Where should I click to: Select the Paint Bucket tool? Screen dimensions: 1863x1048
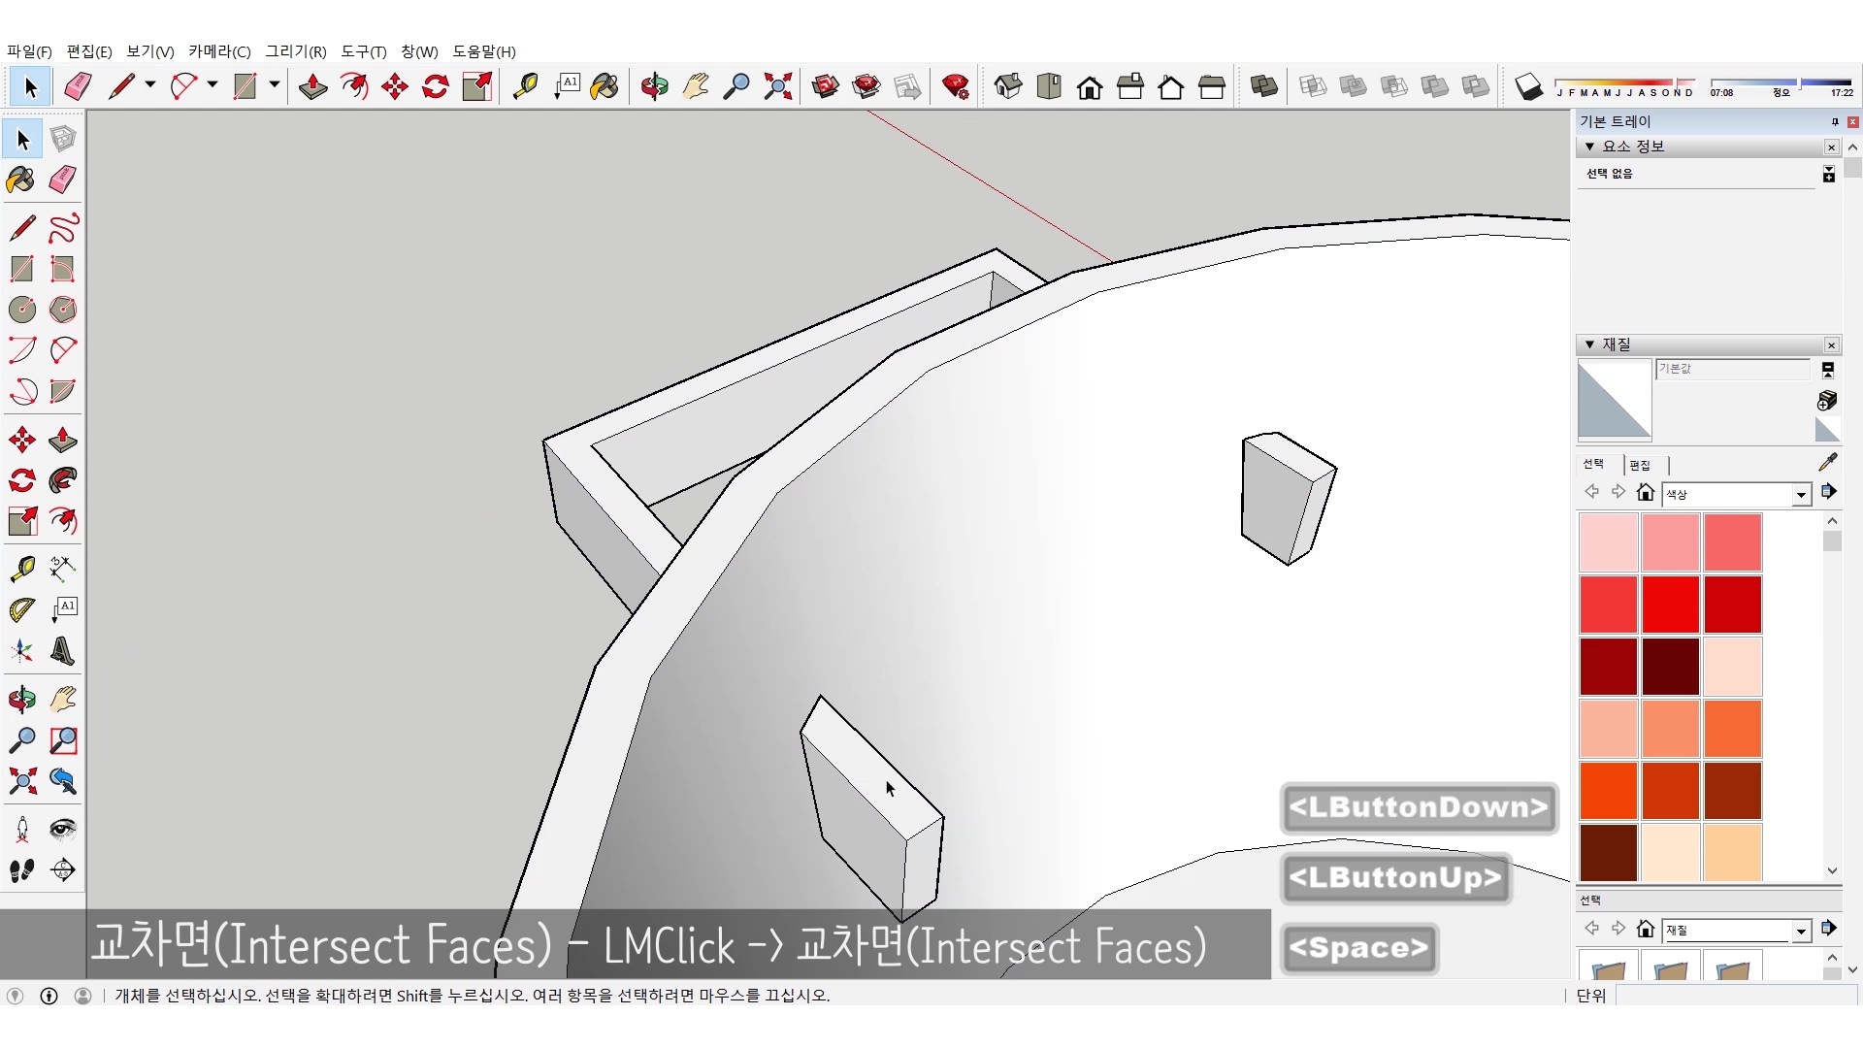tap(21, 180)
